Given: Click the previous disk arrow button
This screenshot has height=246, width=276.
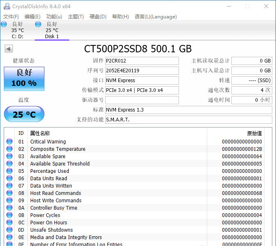Looking at the screenshot, I should click(8, 49).
